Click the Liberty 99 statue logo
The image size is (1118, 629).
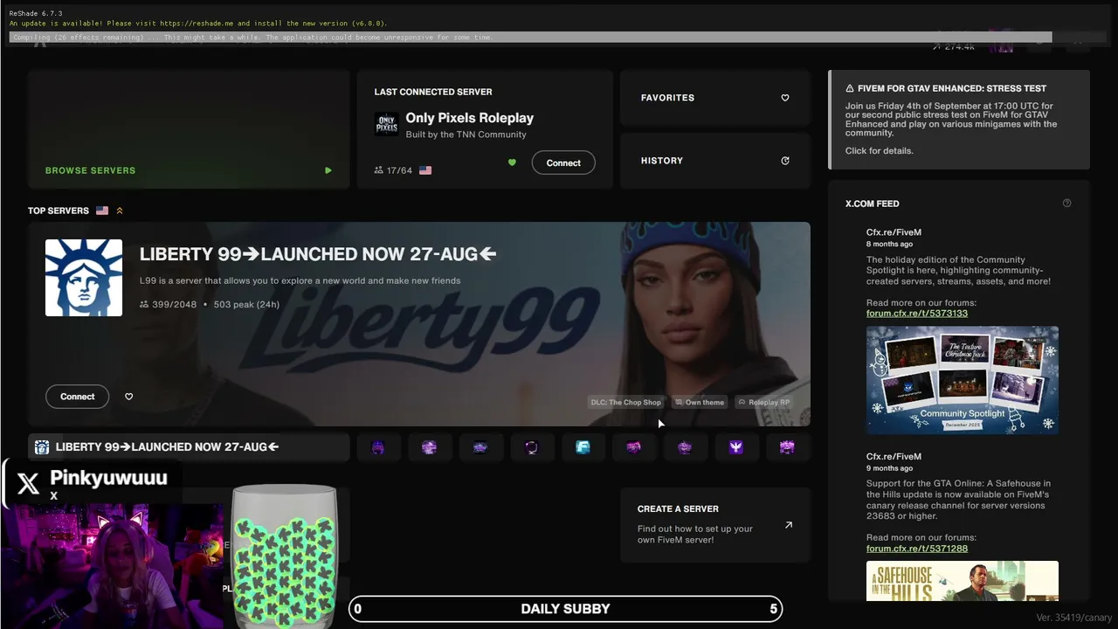[84, 278]
